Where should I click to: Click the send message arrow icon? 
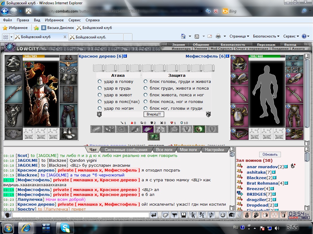[x=154, y=215]
